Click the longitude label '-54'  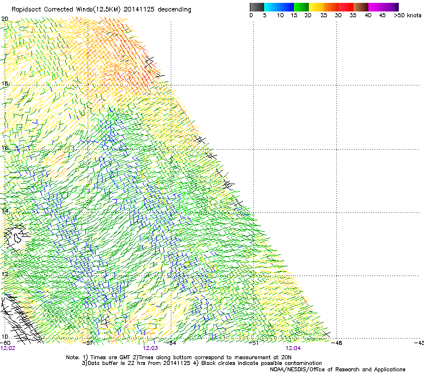pos(171,343)
